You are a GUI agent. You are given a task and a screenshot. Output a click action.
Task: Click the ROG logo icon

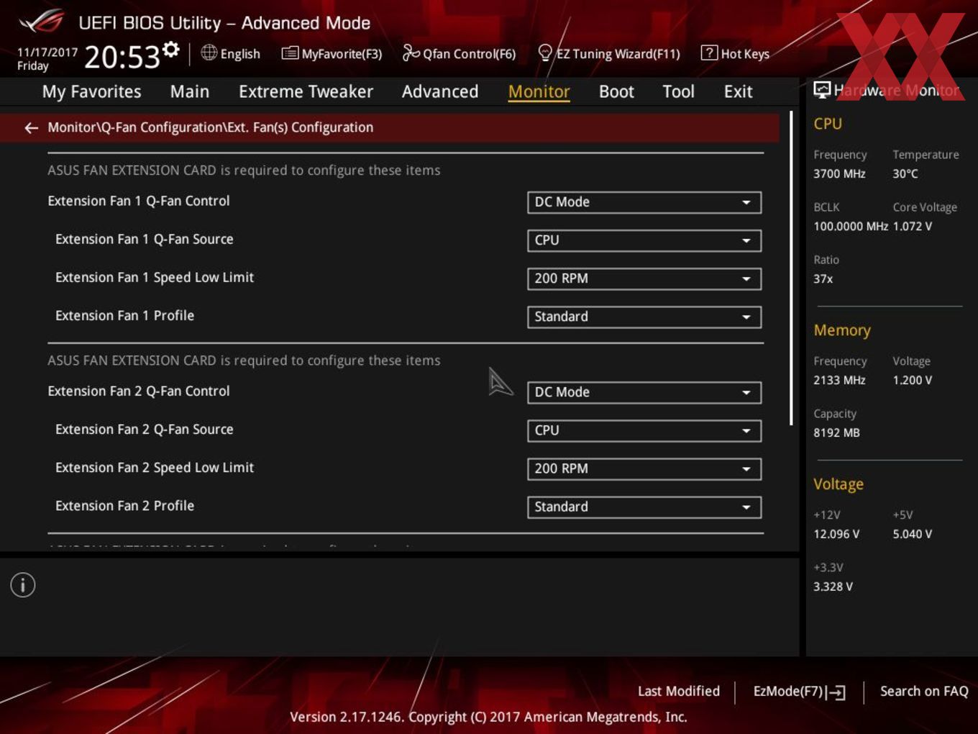coord(42,22)
